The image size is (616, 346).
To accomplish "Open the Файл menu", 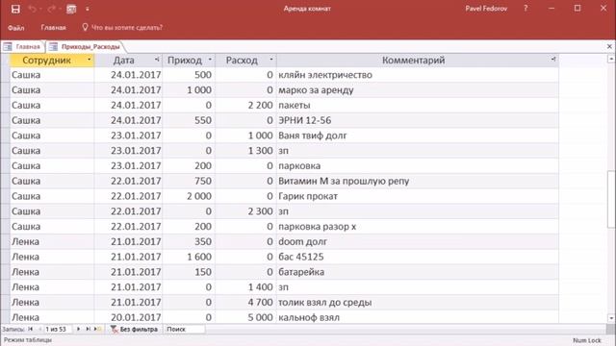I will point(15,28).
